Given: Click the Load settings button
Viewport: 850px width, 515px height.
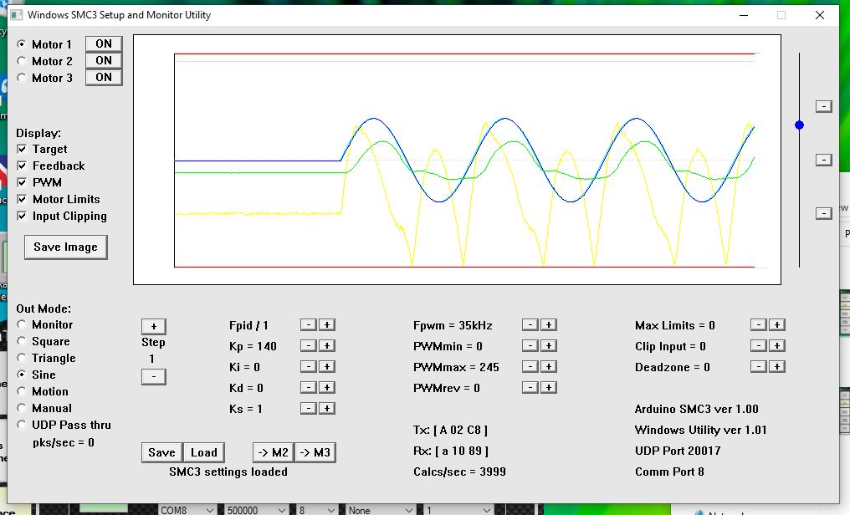Looking at the screenshot, I should [204, 453].
